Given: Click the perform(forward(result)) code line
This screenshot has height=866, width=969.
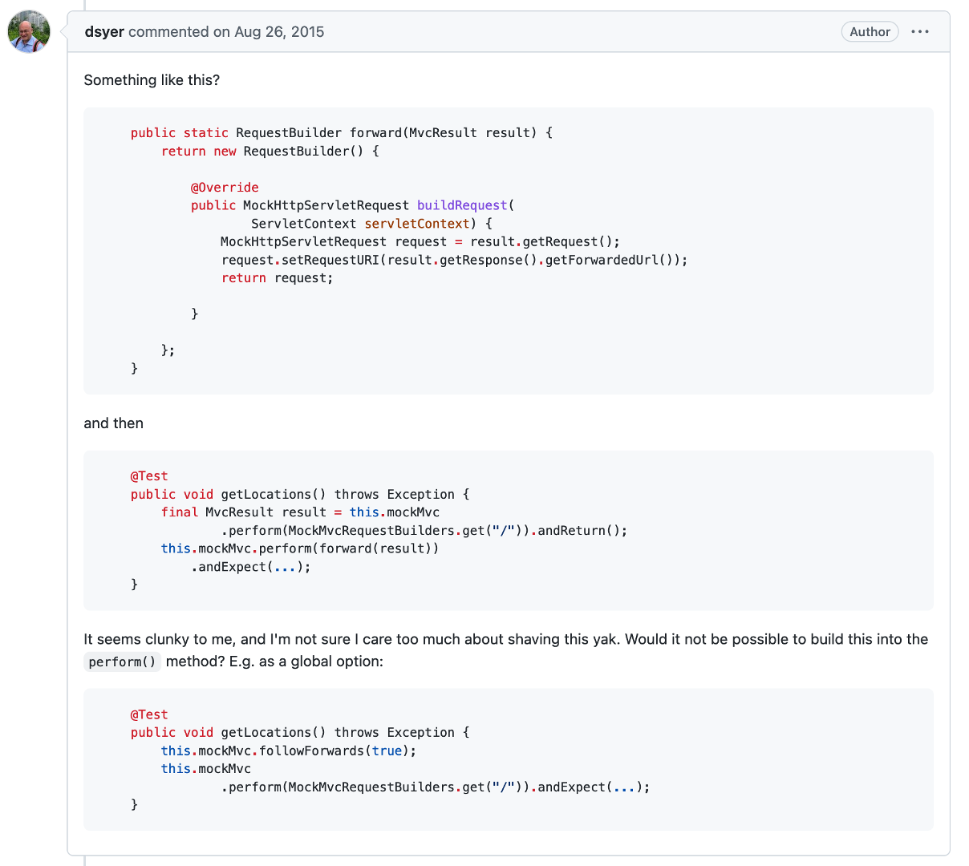Looking at the screenshot, I should point(299,548).
